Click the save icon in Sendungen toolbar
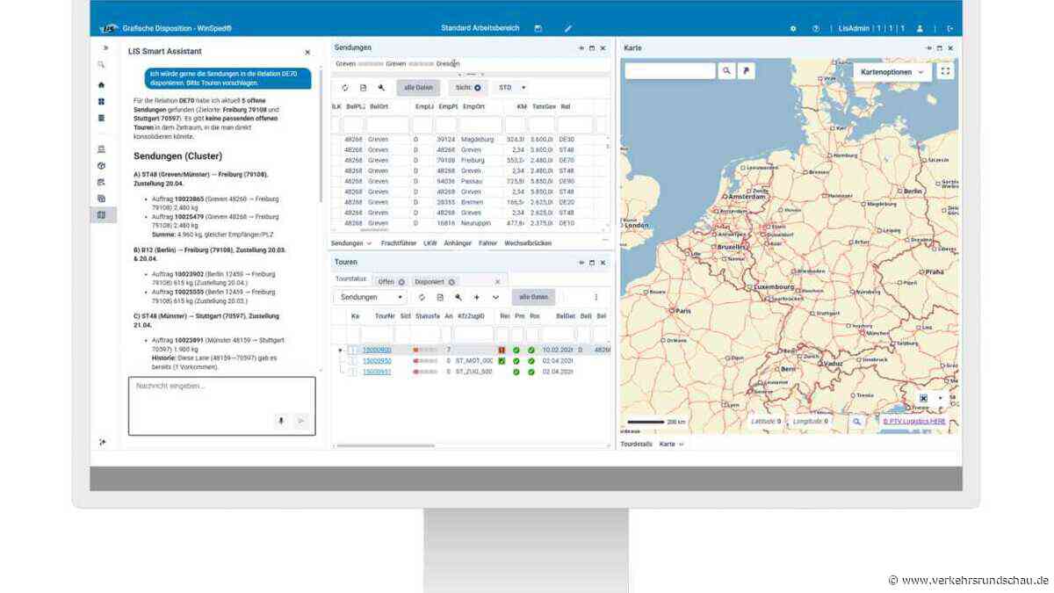The height and width of the screenshot is (593, 1054). (x=364, y=87)
